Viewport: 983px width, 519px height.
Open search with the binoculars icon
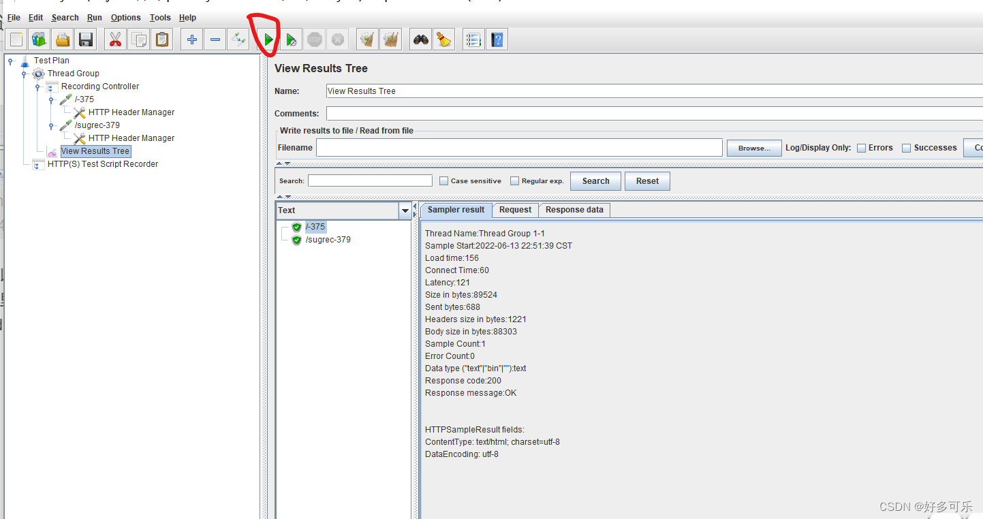421,40
